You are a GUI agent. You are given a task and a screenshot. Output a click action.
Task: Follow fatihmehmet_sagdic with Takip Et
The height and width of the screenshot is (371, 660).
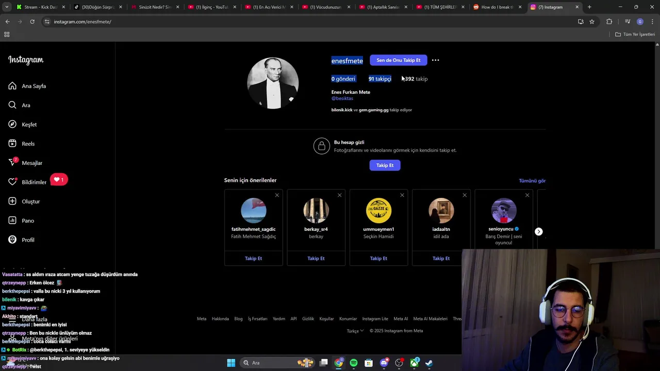click(253, 259)
